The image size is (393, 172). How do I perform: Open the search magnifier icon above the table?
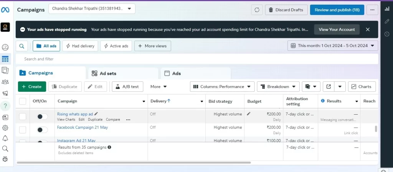tap(21, 46)
